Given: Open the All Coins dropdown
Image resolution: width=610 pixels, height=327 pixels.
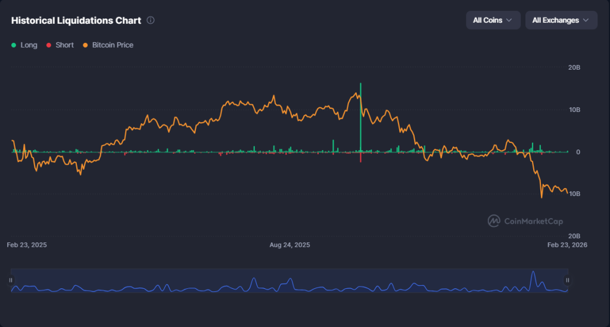Looking at the screenshot, I should point(493,20).
